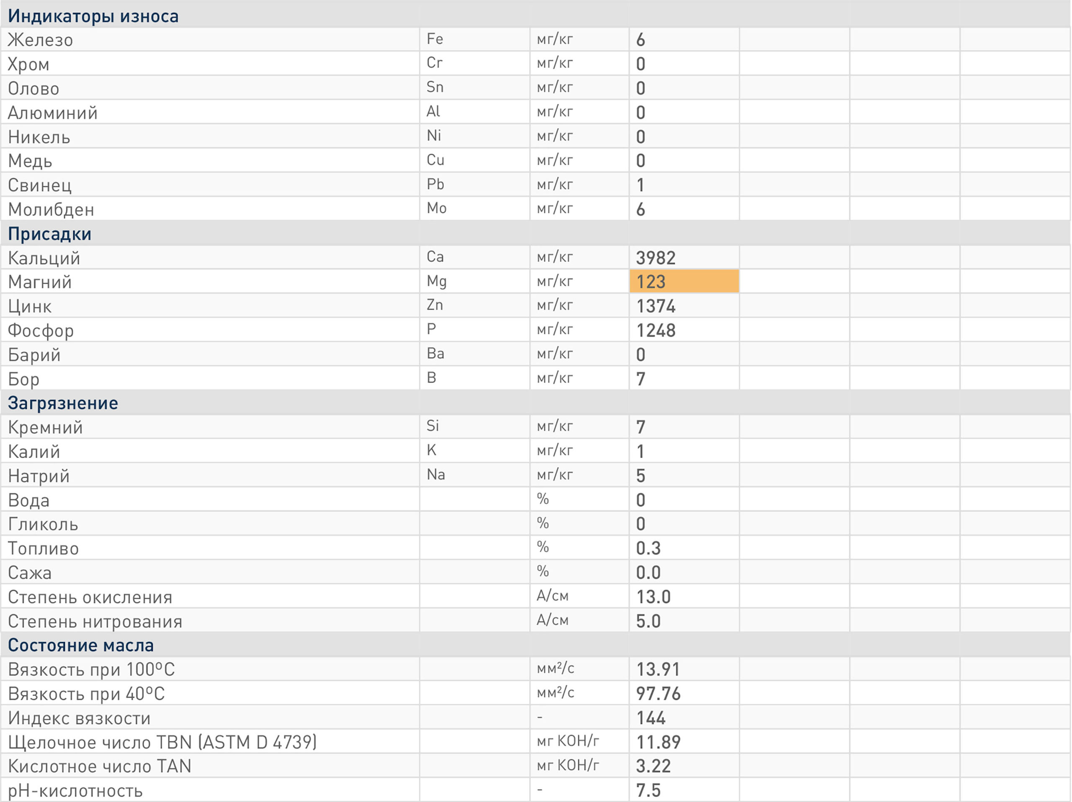The height and width of the screenshot is (802, 1072).
Task: Select the 'Калий' row label
Action: [x=34, y=451]
